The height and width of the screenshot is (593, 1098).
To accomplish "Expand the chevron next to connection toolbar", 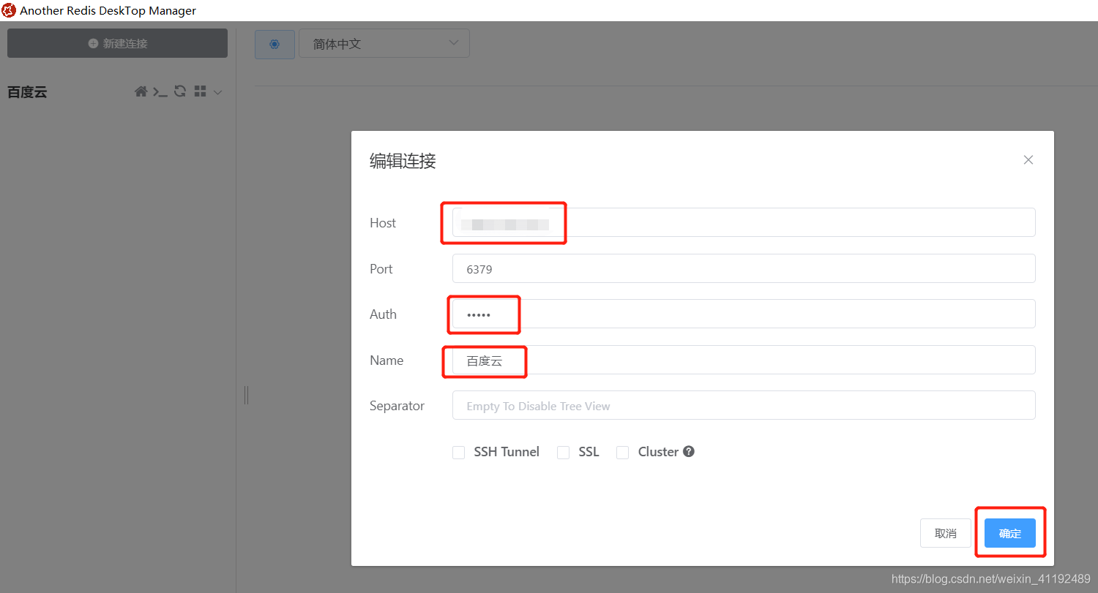I will pos(217,91).
